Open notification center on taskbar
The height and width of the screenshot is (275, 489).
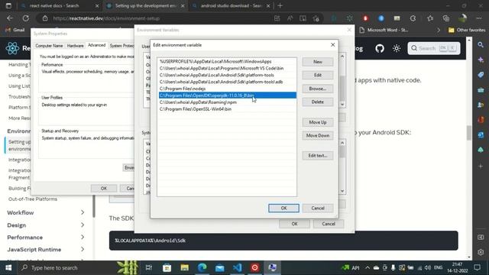pyautogui.click(x=477, y=267)
